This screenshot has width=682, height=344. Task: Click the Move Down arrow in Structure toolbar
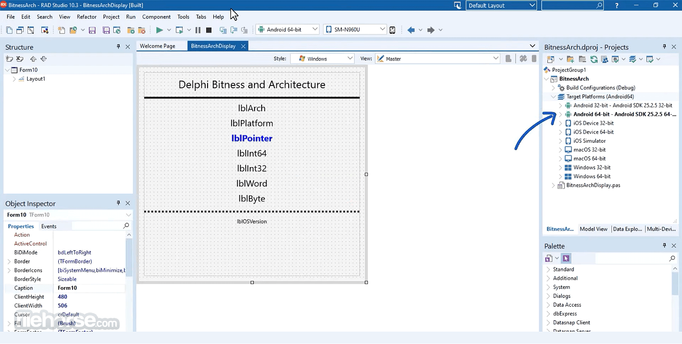[44, 59]
